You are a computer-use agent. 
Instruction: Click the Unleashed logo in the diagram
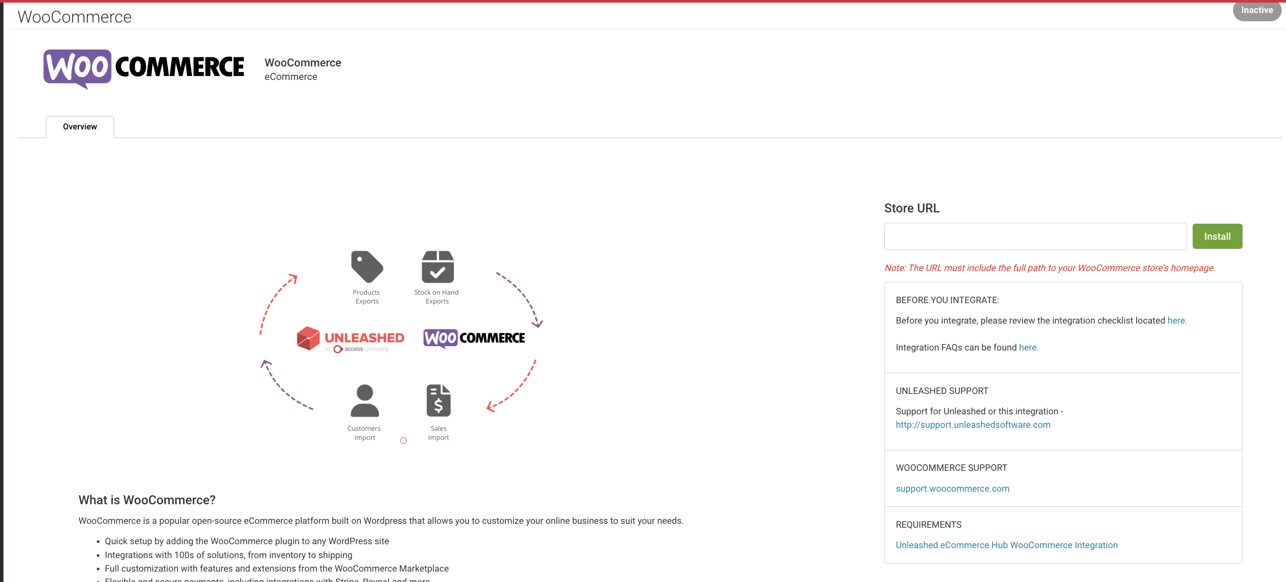pyautogui.click(x=350, y=339)
